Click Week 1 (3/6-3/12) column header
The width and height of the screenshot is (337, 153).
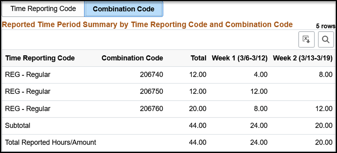pyautogui.click(x=239, y=58)
